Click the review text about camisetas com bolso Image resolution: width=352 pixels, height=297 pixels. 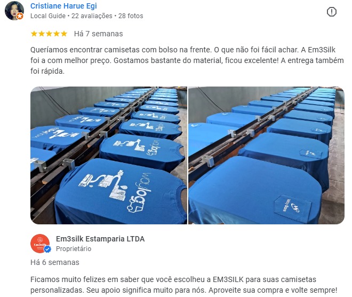(187, 60)
